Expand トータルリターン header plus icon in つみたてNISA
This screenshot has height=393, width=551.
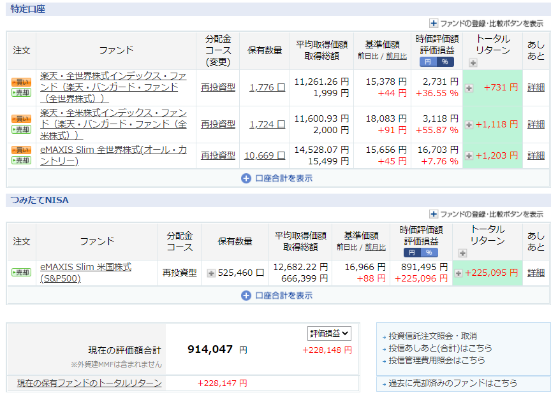point(463,253)
